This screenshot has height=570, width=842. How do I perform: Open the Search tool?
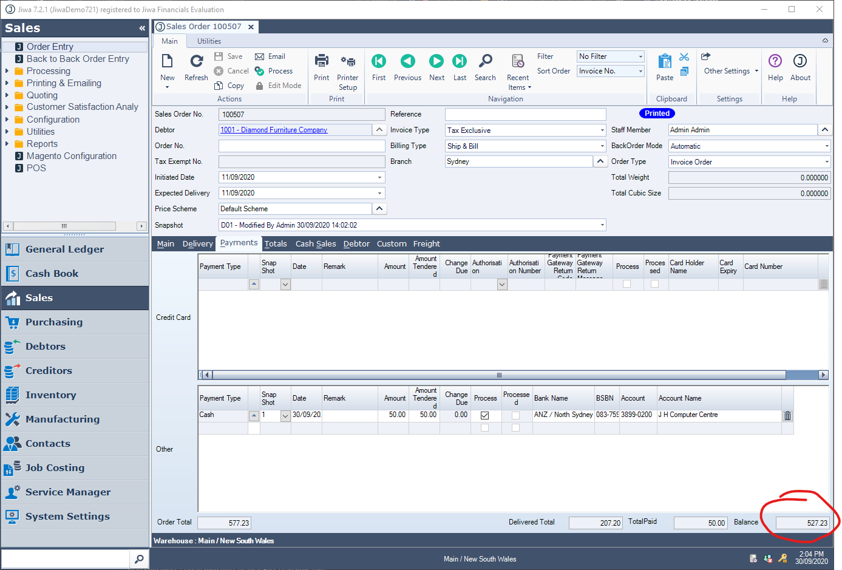[x=485, y=61]
